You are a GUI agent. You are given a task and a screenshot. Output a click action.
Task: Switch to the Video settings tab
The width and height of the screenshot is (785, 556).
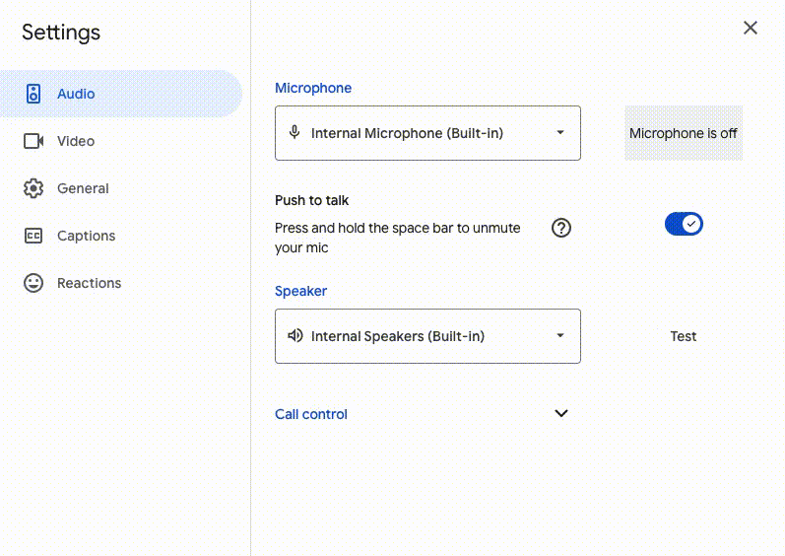click(76, 141)
